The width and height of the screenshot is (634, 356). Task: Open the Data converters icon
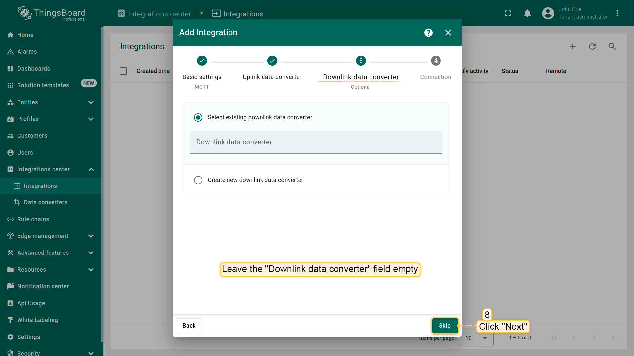pyautogui.click(x=17, y=202)
